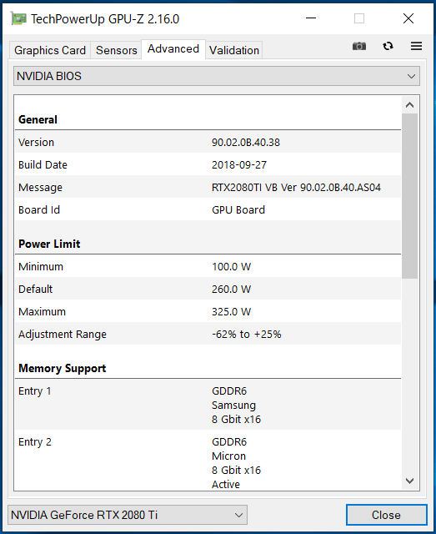Click the Adjustment Range value -62% to +25%

[x=247, y=334]
